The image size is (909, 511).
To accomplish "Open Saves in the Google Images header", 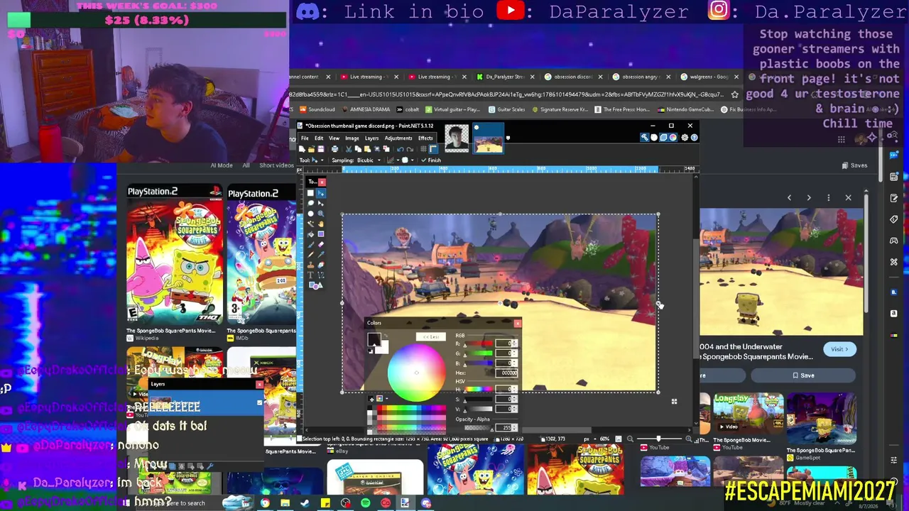I will coord(854,165).
